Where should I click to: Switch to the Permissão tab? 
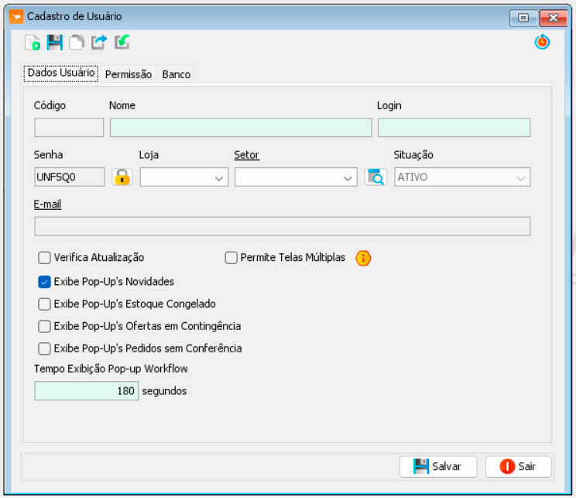tap(129, 74)
